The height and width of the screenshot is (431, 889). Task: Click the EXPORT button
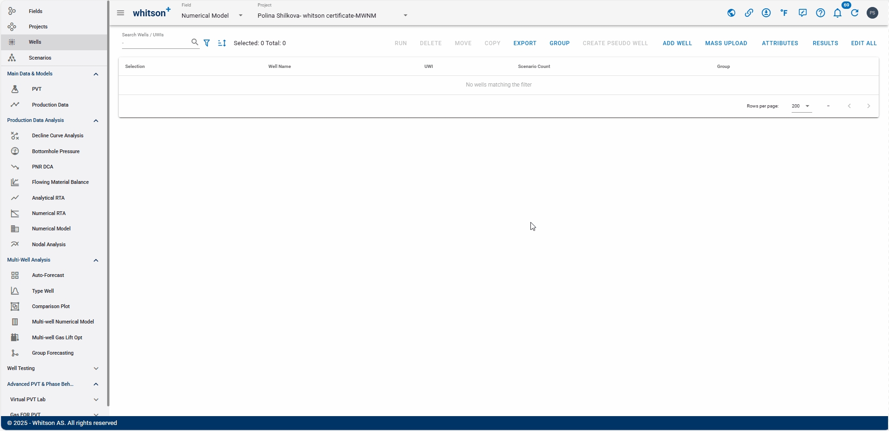(x=525, y=43)
